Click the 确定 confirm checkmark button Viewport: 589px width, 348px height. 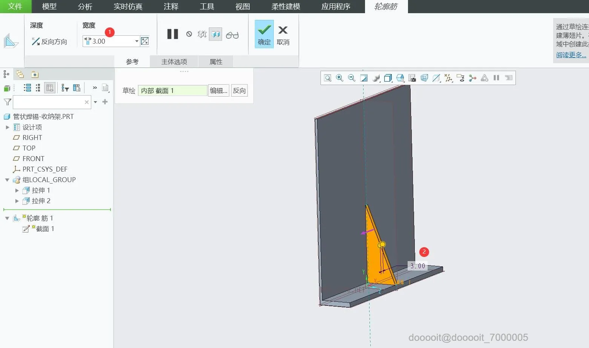(x=264, y=34)
